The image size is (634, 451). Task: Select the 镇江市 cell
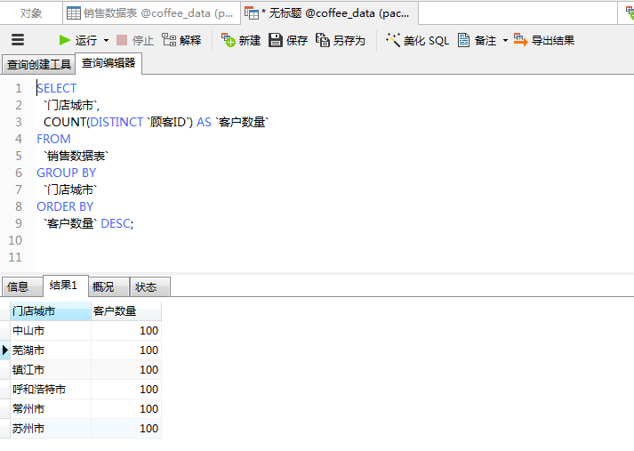coord(51,370)
